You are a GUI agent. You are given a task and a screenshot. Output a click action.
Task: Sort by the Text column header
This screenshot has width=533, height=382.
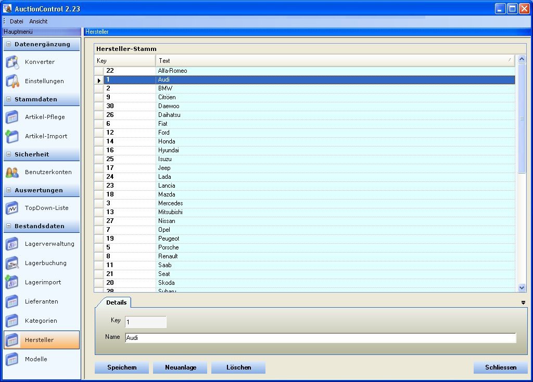click(x=335, y=61)
